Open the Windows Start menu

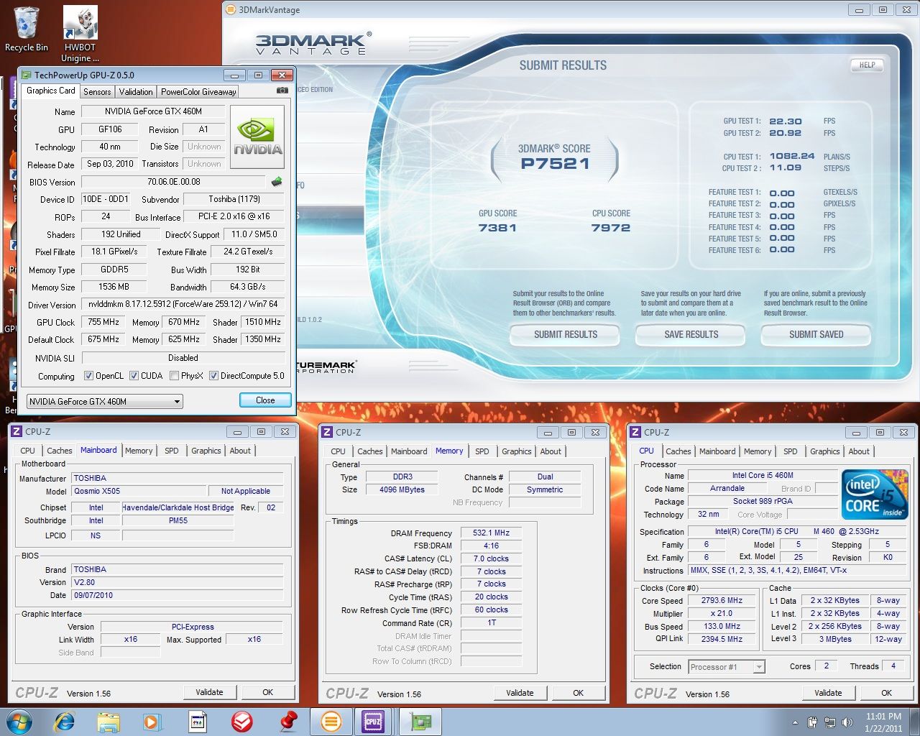(x=18, y=722)
